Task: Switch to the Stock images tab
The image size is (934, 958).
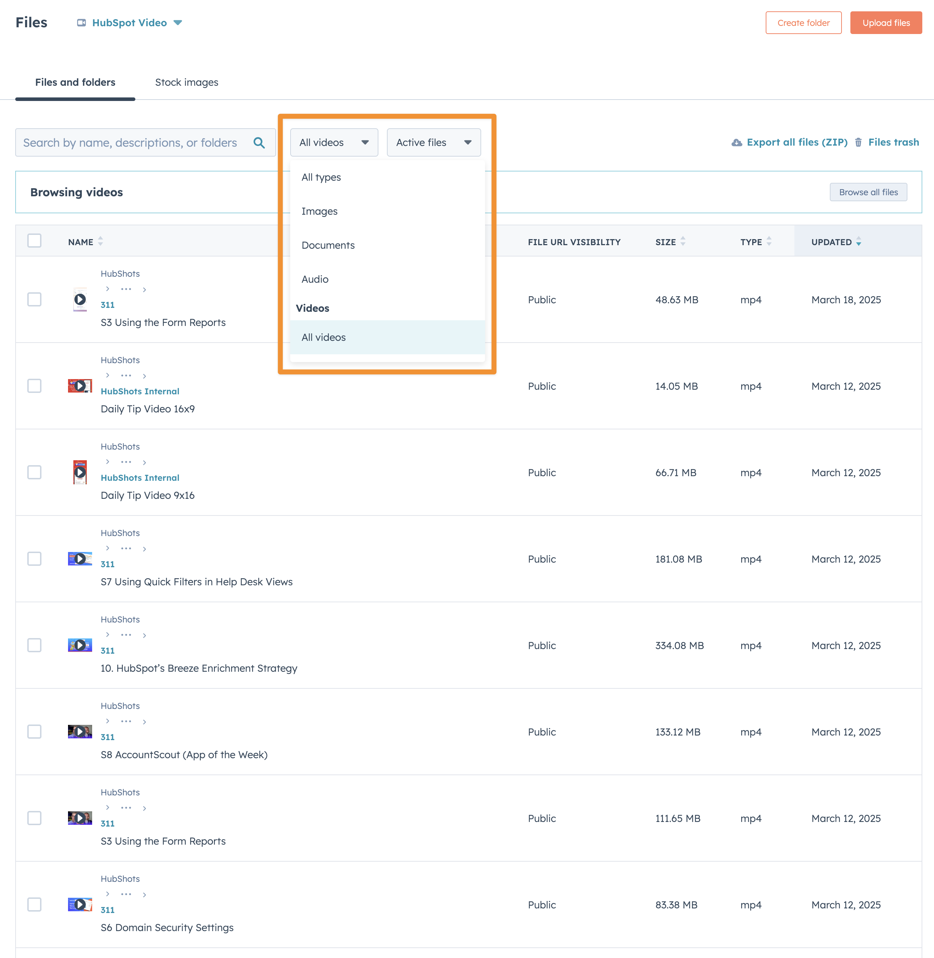Action: pyautogui.click(x=186, y=83)
